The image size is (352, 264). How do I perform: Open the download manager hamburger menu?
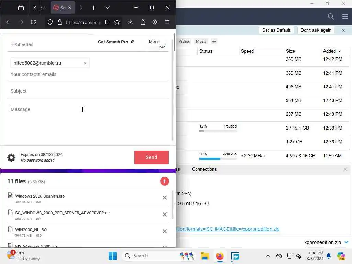[x=345, y=16]
